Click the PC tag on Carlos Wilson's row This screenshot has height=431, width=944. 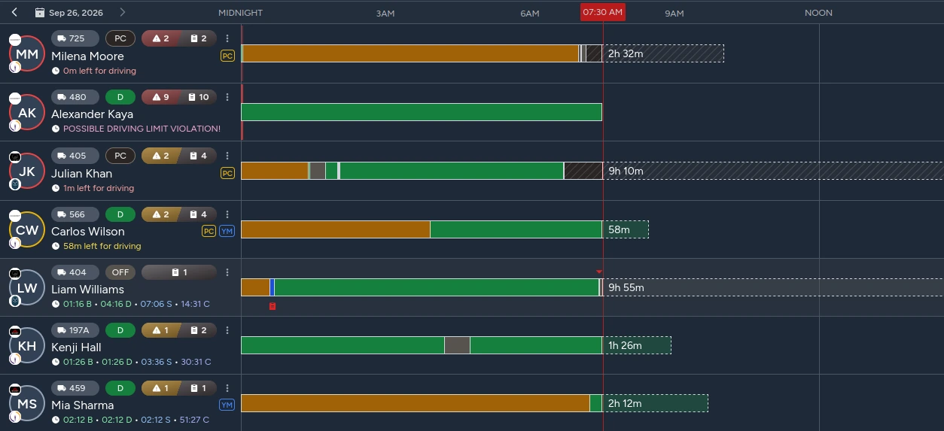click(x=209, y=231)
